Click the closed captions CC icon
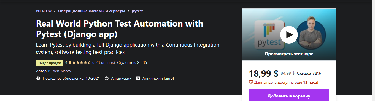The image size is (375, 101). [x=138, y=78]
